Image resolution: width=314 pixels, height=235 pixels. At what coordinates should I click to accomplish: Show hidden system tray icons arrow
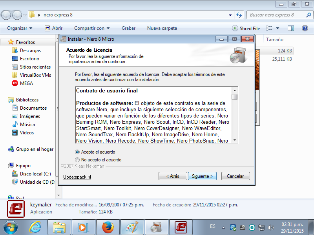tap(223, 228)
